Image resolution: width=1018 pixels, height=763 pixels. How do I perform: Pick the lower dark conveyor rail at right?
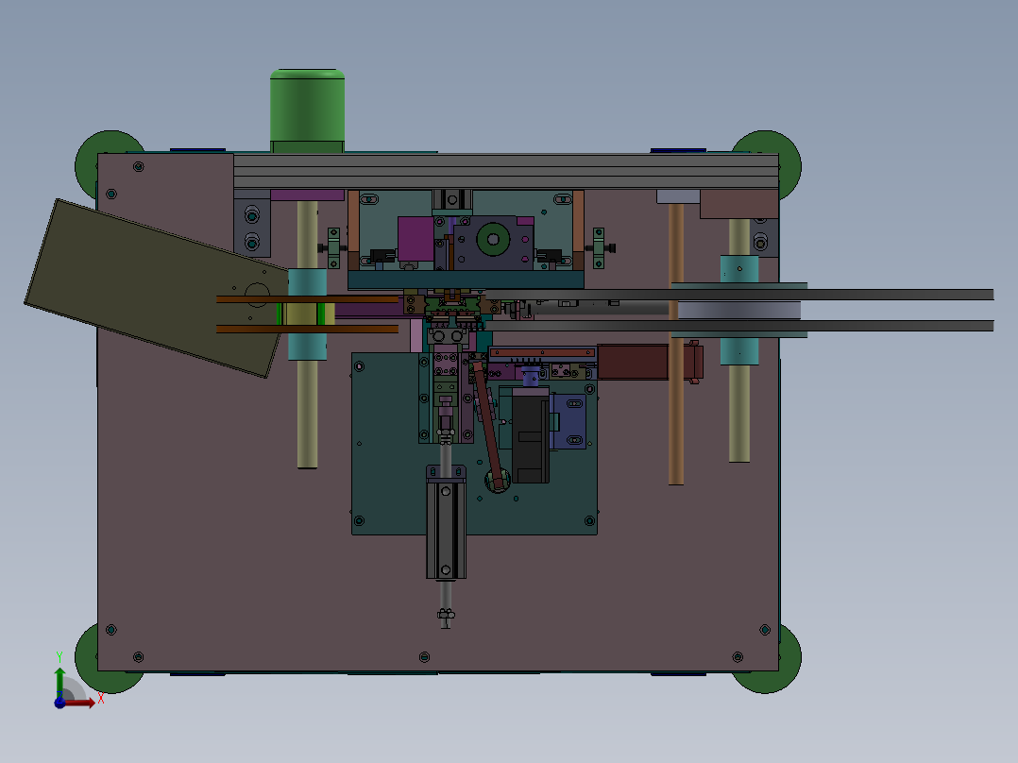click(740, 326)
